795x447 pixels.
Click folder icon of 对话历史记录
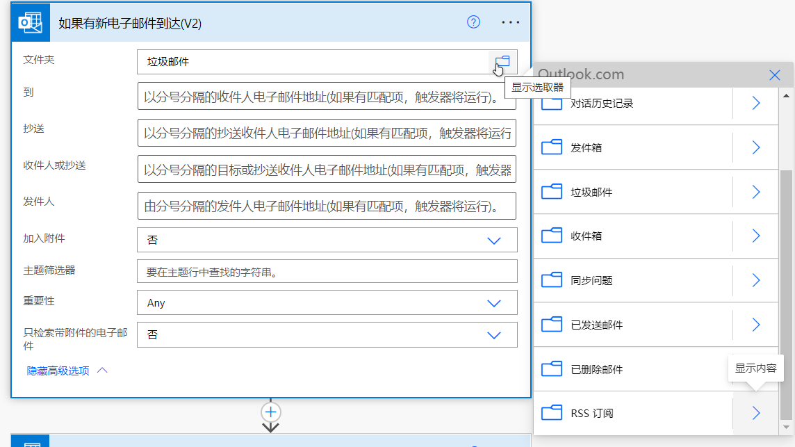(552, 104)
